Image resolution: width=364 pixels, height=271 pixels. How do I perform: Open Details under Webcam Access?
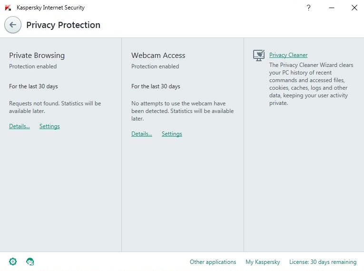coord(142,134)
